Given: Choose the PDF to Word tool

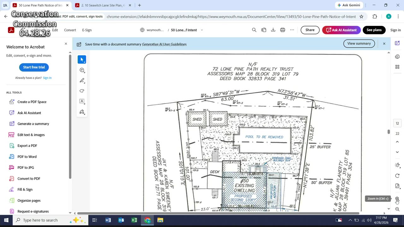Looking at the screenshot, I should click(27, 157).
